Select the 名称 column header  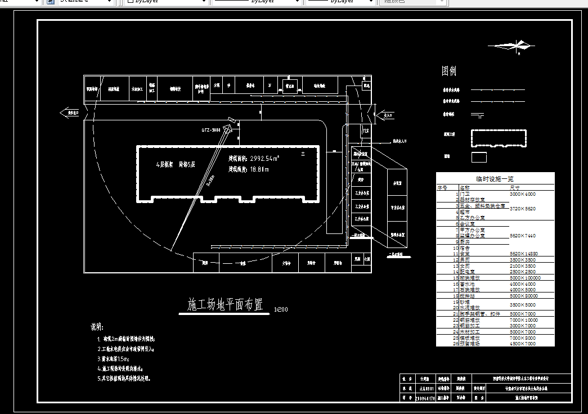[465, 187]
